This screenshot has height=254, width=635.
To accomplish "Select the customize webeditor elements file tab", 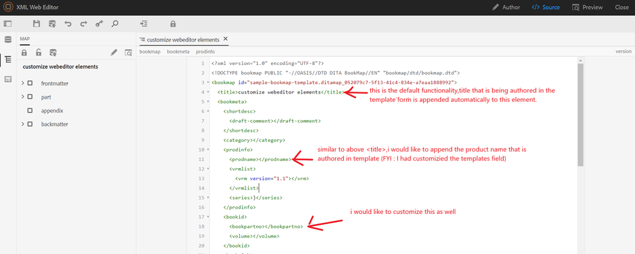I will point(183,39).
